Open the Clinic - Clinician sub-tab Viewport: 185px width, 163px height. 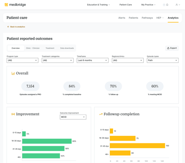[33, 48]
